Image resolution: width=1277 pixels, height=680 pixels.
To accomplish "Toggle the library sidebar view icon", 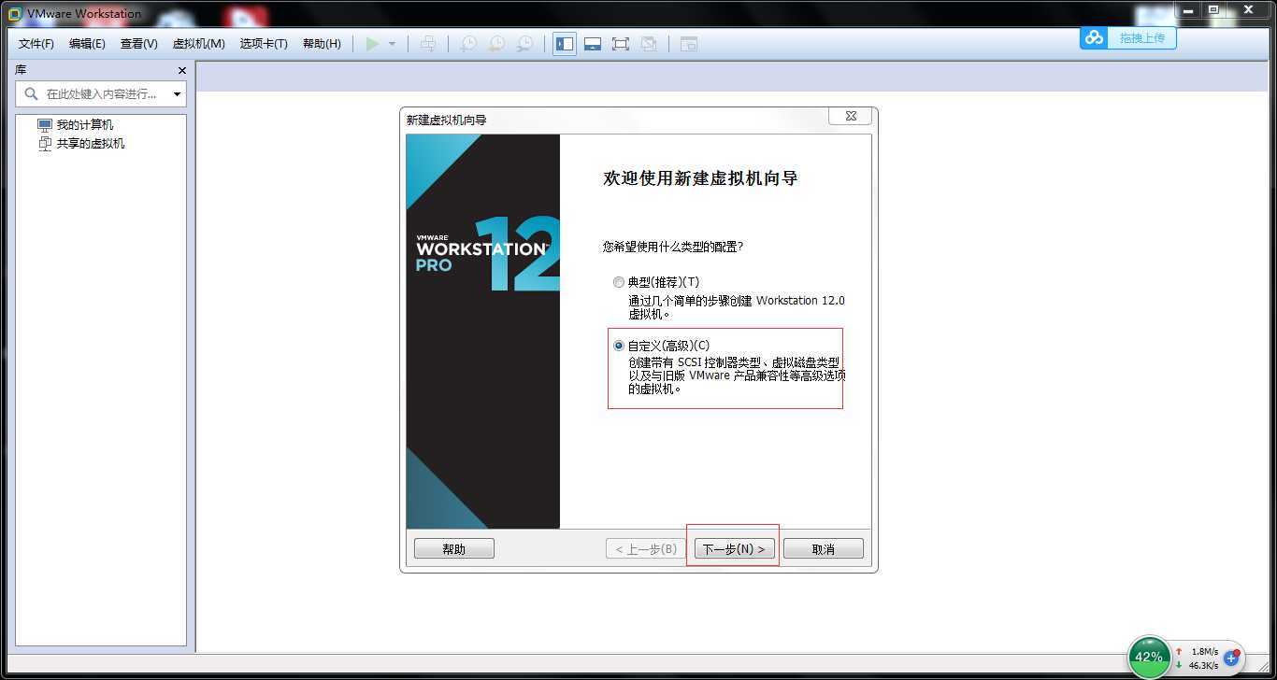I will [x=565, y=44].
